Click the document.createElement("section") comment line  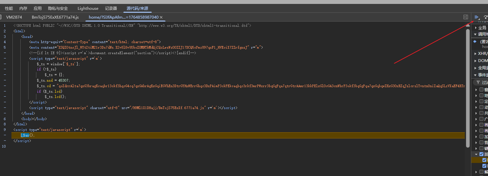pos(113,53)
